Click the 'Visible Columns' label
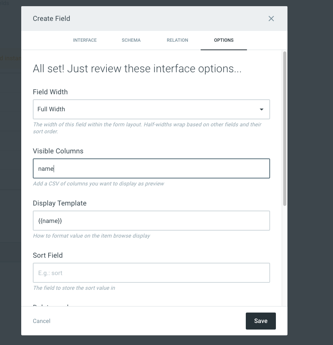 coord(58,151)
